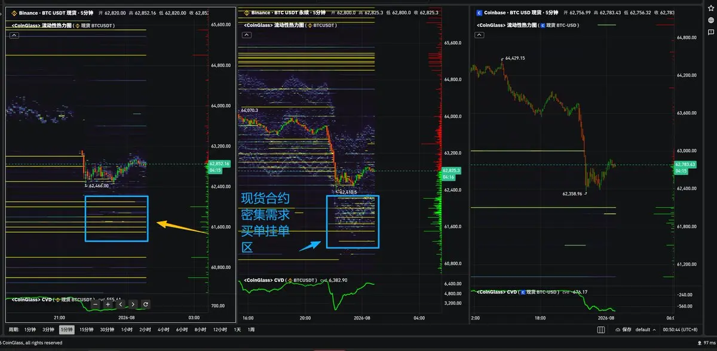Image resolution: width=717 pixels, height=351 pixels.
Task: Click the Binance logo in the perpetual chart title
Action: pos(247,13)
